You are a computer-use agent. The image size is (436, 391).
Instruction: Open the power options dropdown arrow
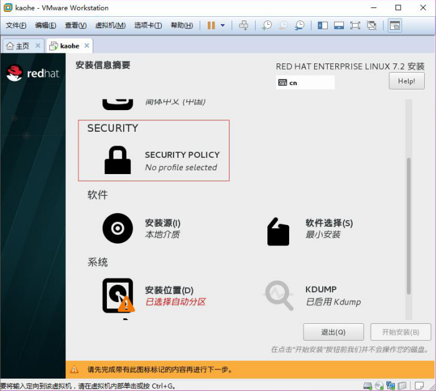223,25
